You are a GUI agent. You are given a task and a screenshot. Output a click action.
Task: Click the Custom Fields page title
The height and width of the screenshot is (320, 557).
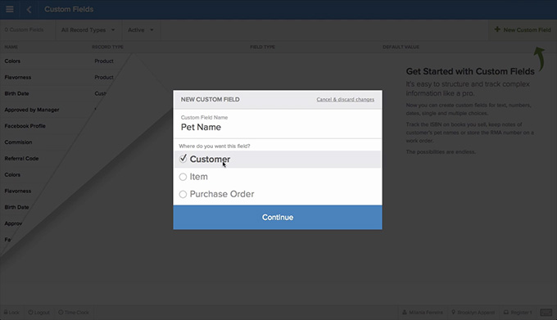pyautogui.click(x=69, y=9)
